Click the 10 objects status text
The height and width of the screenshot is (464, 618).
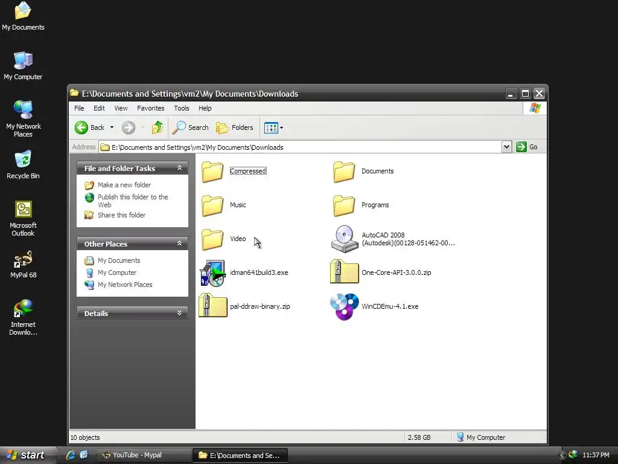coord(85,437)
